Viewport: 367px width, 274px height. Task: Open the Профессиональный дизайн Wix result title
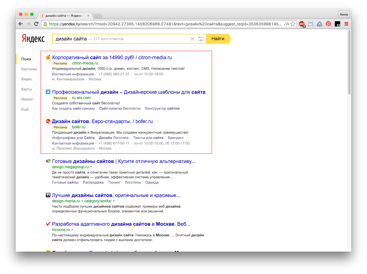point(129,92)
